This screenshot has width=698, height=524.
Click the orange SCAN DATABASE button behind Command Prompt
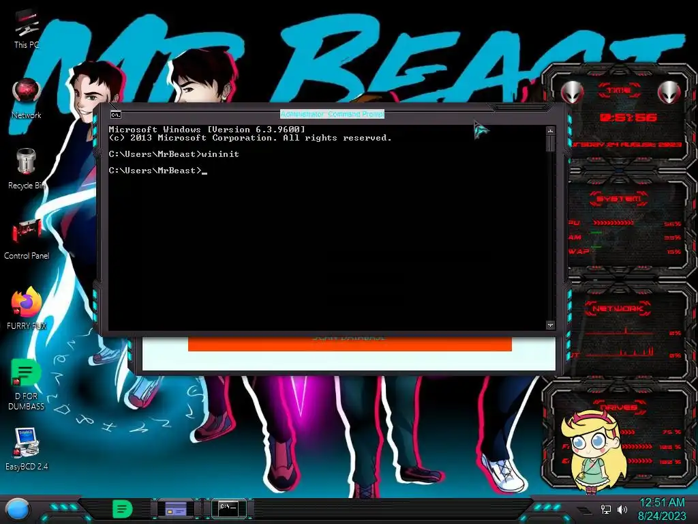350,344
